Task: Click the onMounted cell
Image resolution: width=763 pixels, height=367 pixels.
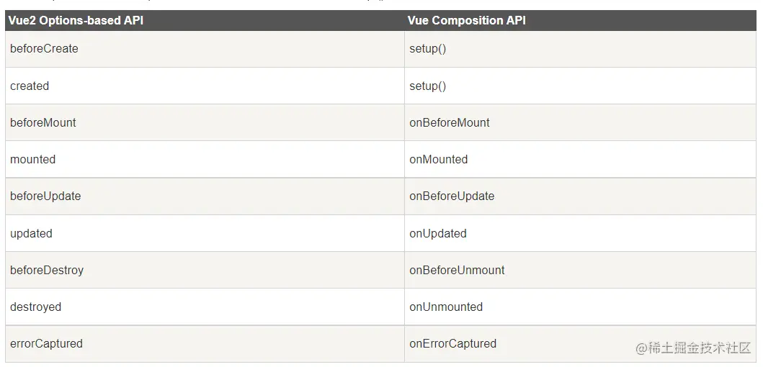Action: point(439,160)
